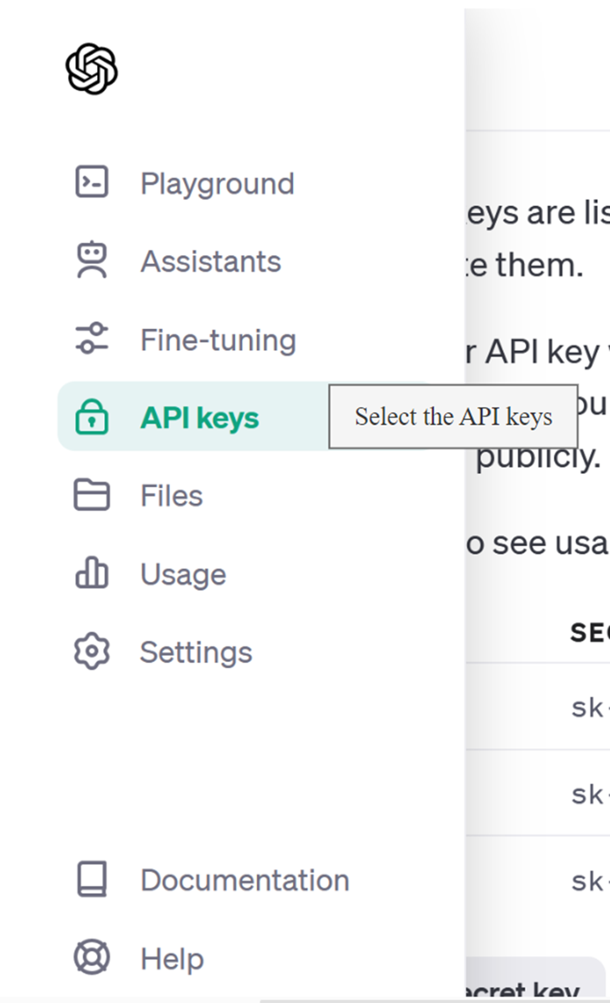Click the Playground terminal icon
The width and height of the screenshot is (610, 1003).
click(91, 182)
